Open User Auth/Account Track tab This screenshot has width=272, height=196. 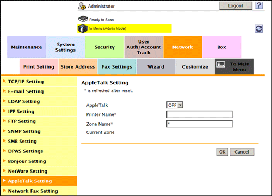point(144,47)
